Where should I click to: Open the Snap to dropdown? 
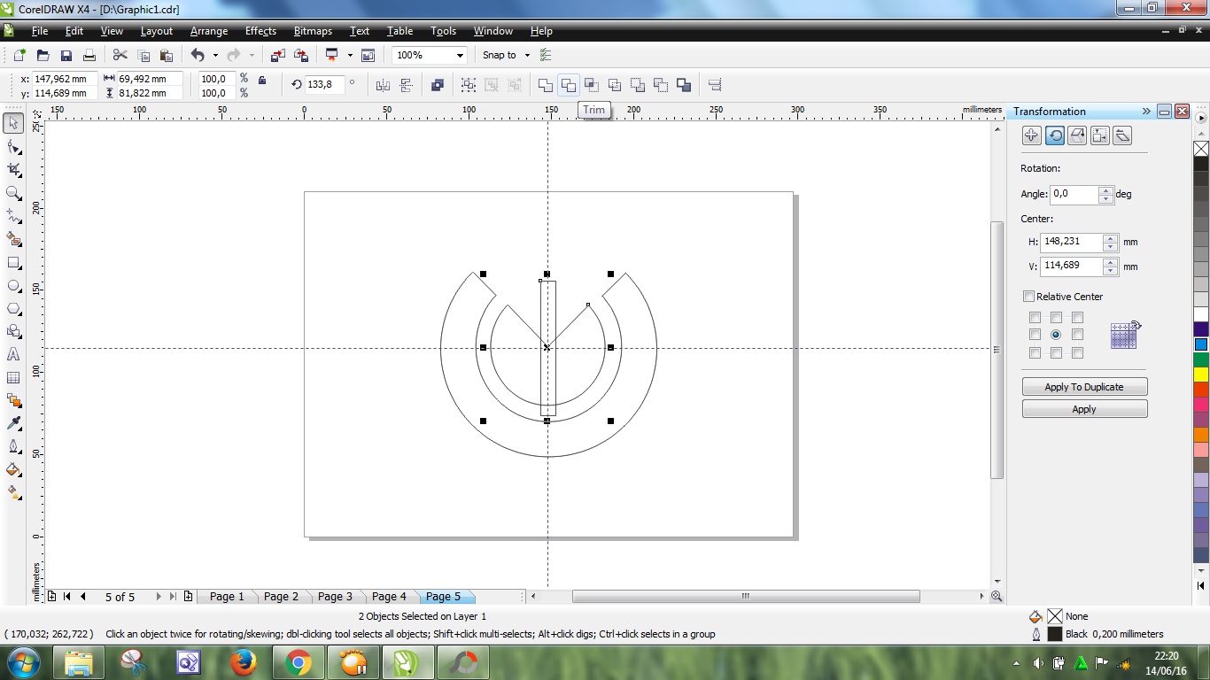pyautogui.click(x=506, y=55)
